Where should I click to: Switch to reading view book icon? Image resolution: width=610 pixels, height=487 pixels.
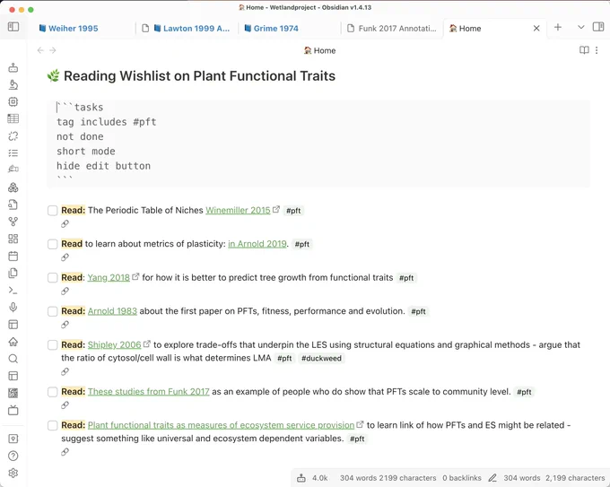point(584,50)
